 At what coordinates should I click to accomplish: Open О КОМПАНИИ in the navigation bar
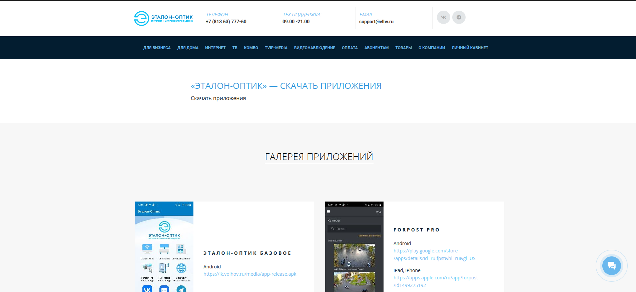point(432,48)
